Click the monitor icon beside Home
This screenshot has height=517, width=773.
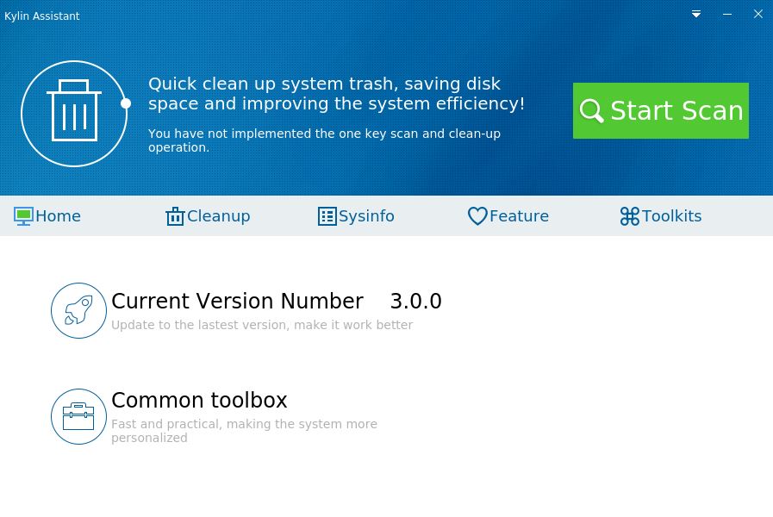click(23, 216)
